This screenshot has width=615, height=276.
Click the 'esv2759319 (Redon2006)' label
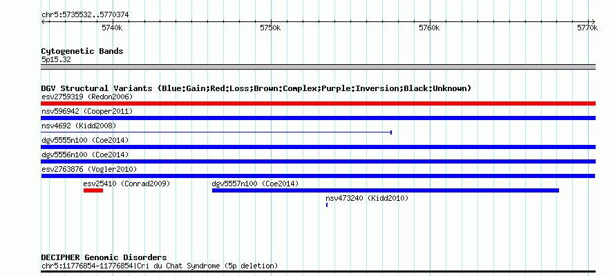87,97
